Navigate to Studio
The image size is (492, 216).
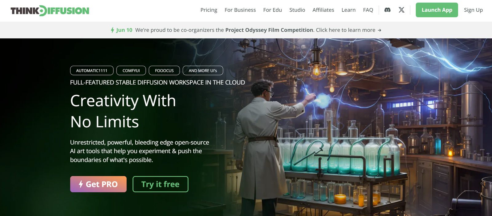[x=297, y=10]
